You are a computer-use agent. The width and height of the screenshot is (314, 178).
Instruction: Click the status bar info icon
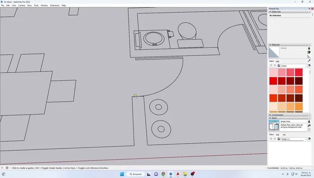pyautogui.click(x=7, y=168)
